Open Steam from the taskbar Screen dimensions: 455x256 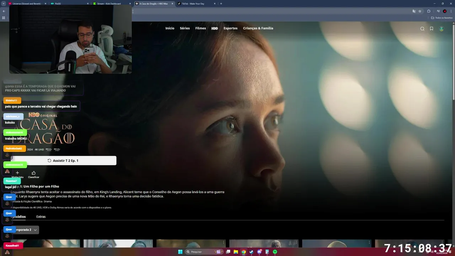point(251,252)
